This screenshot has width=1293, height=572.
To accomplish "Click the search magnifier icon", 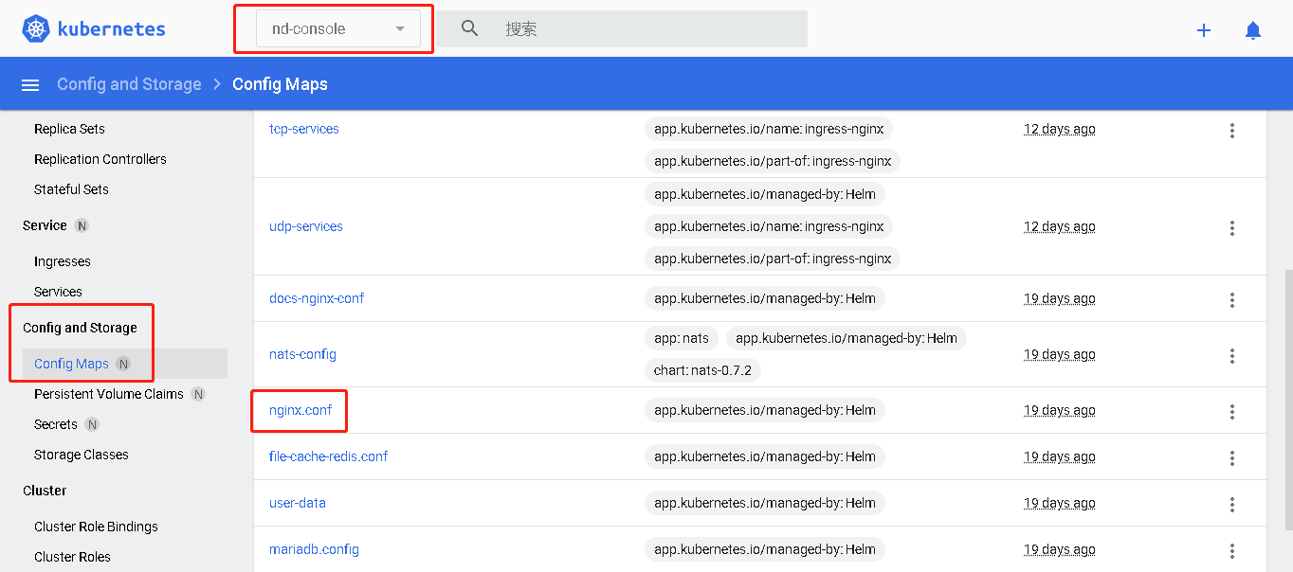I will pyautogui.click(x=470, y=28).
